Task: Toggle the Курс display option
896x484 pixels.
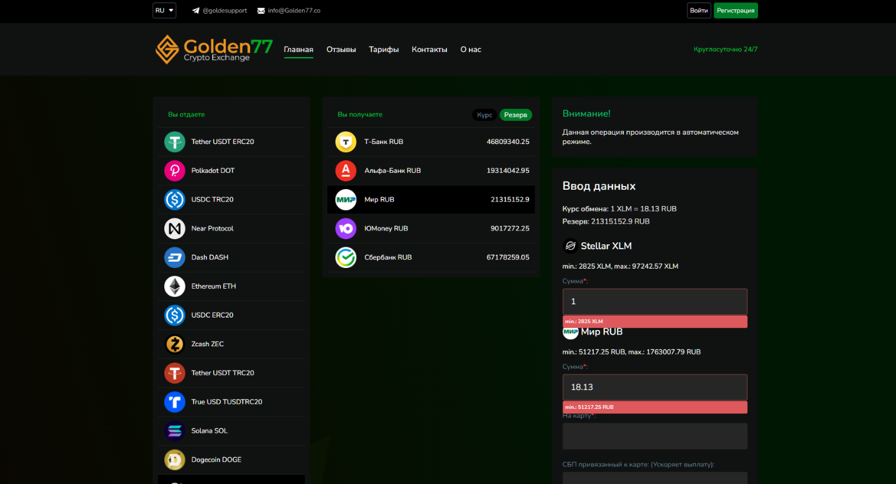Action: coord(485,115)
